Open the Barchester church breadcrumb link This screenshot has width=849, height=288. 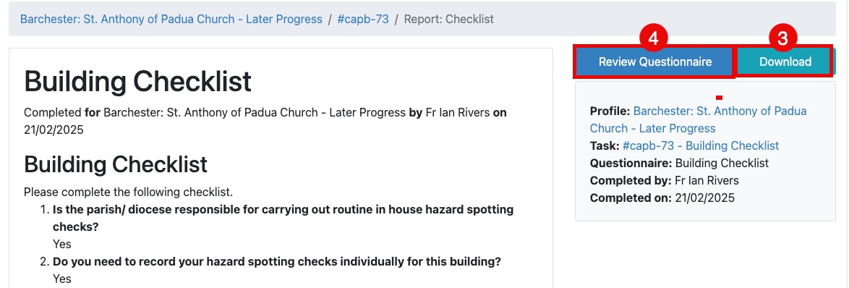coord(171,19)
